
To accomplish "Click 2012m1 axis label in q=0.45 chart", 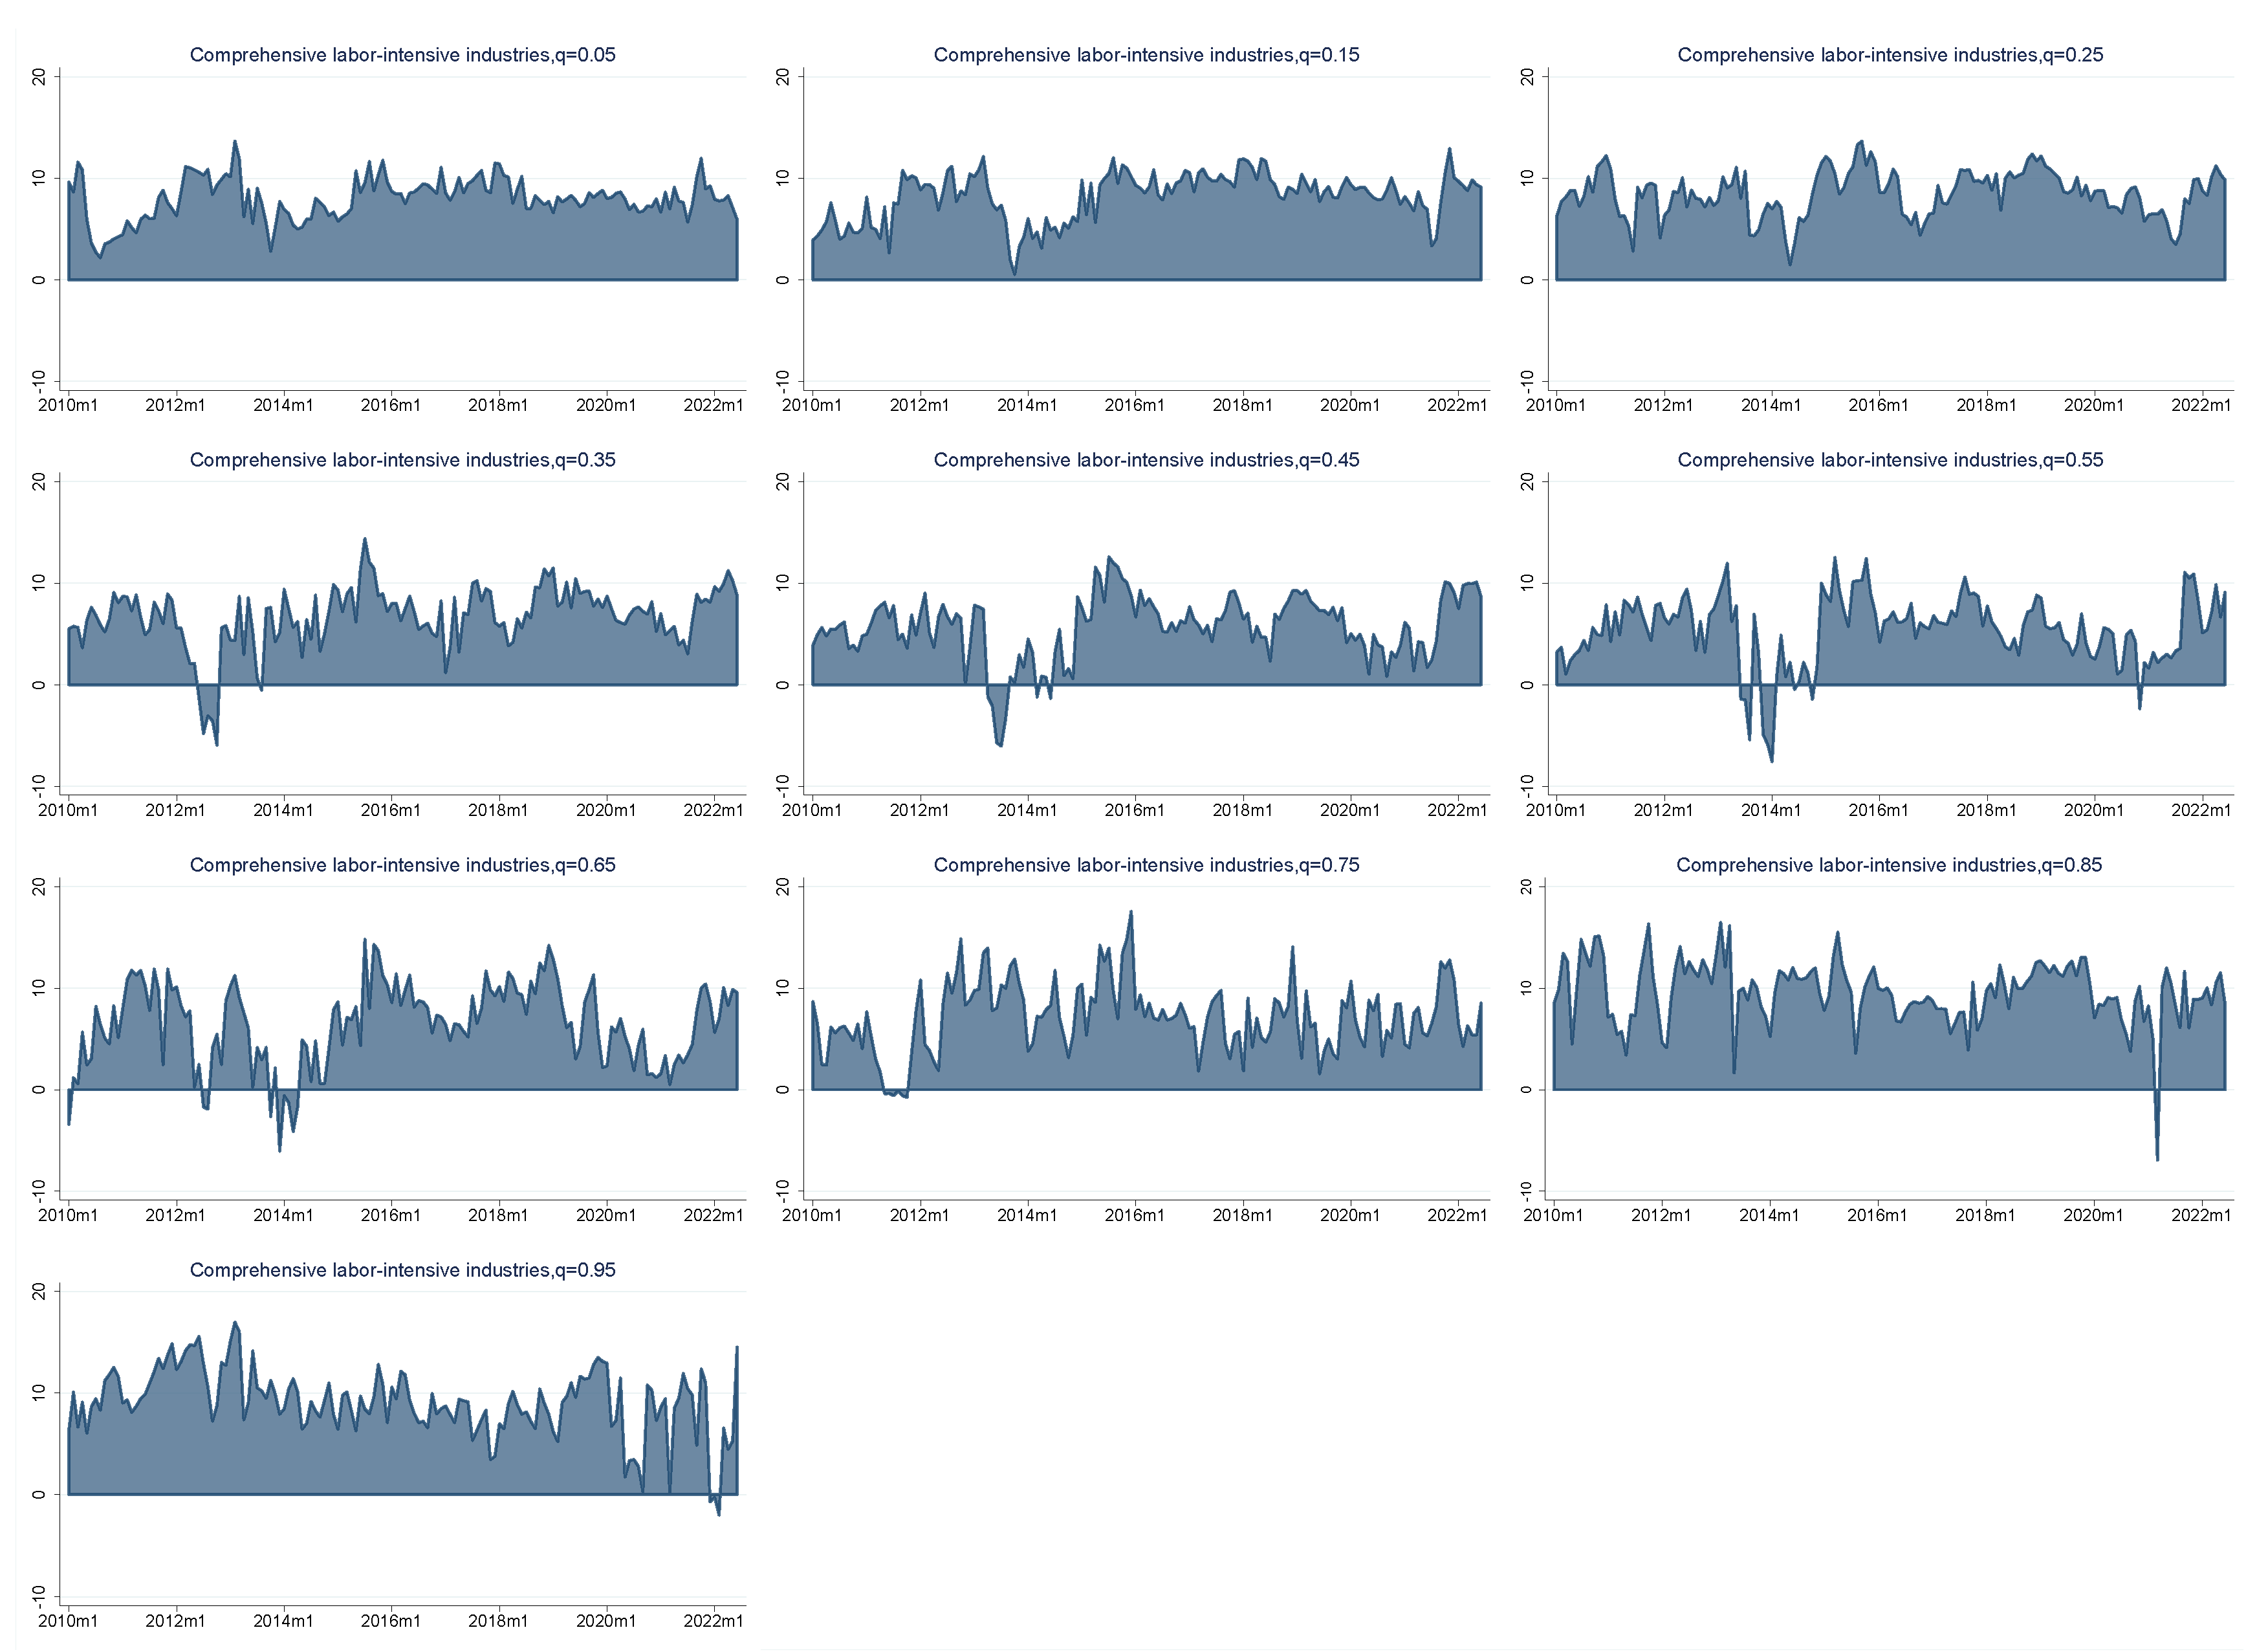I will click(x=919, y=810).
